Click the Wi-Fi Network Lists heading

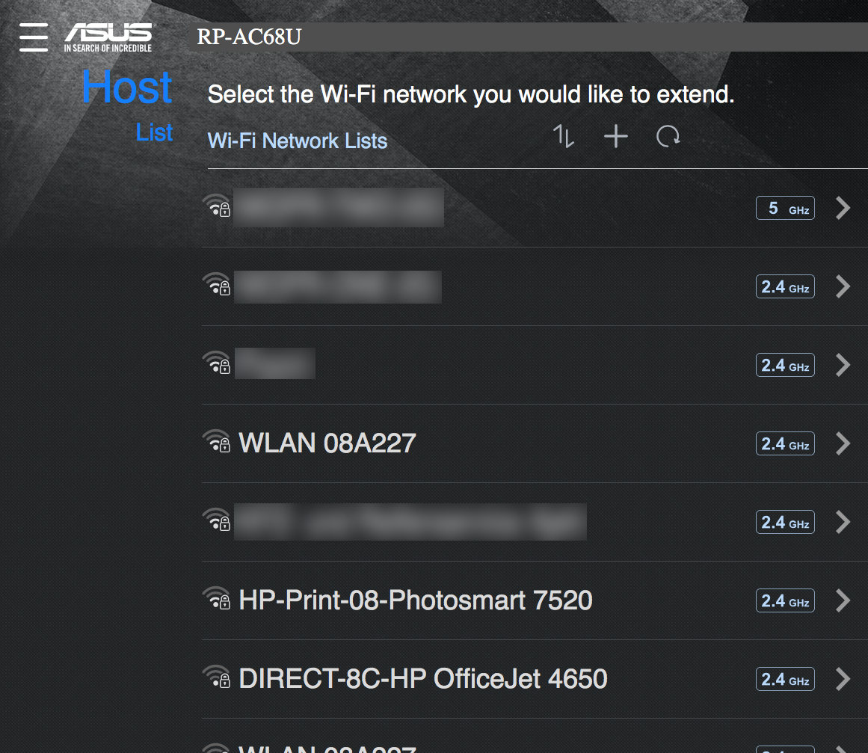[298, 141]
